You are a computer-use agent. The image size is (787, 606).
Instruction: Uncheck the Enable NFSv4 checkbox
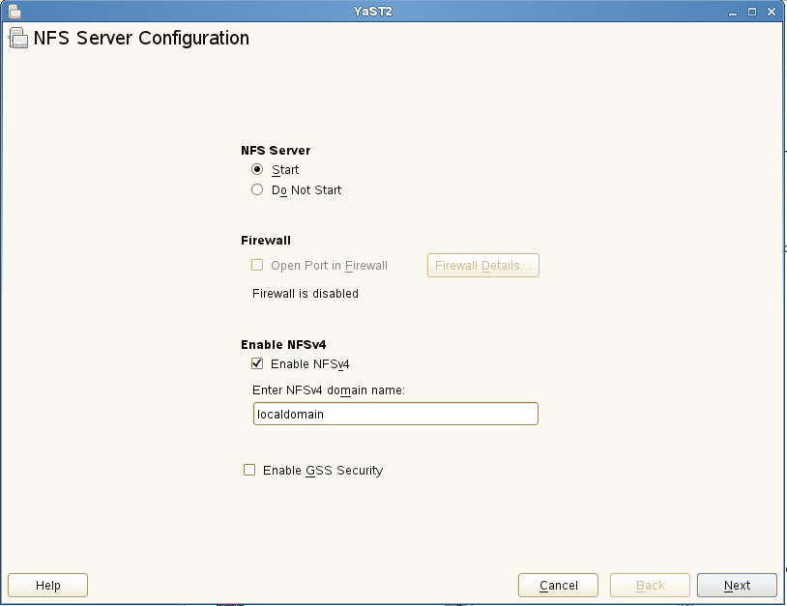(257, 363)
